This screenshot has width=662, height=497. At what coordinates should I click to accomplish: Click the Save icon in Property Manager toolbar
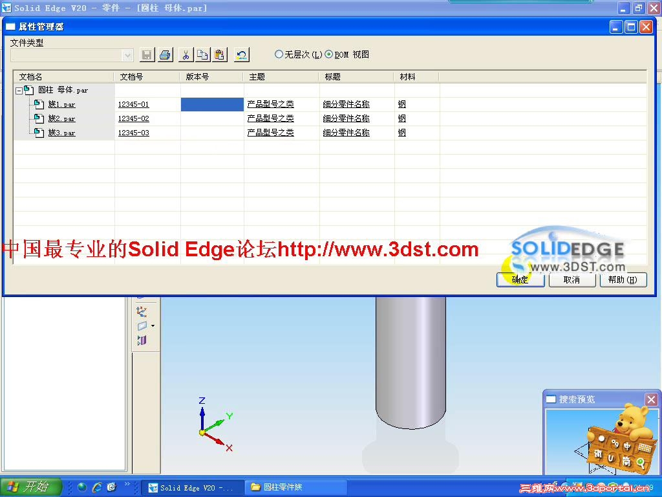point(147,54)
